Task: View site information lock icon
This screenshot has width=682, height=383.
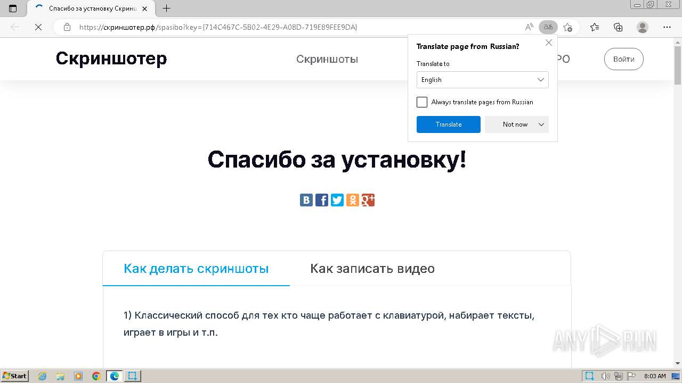Action: pos(67,27)
